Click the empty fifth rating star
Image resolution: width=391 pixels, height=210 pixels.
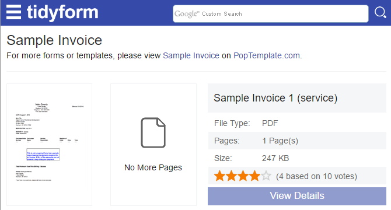pyautogui.click(x=266, y=176)
